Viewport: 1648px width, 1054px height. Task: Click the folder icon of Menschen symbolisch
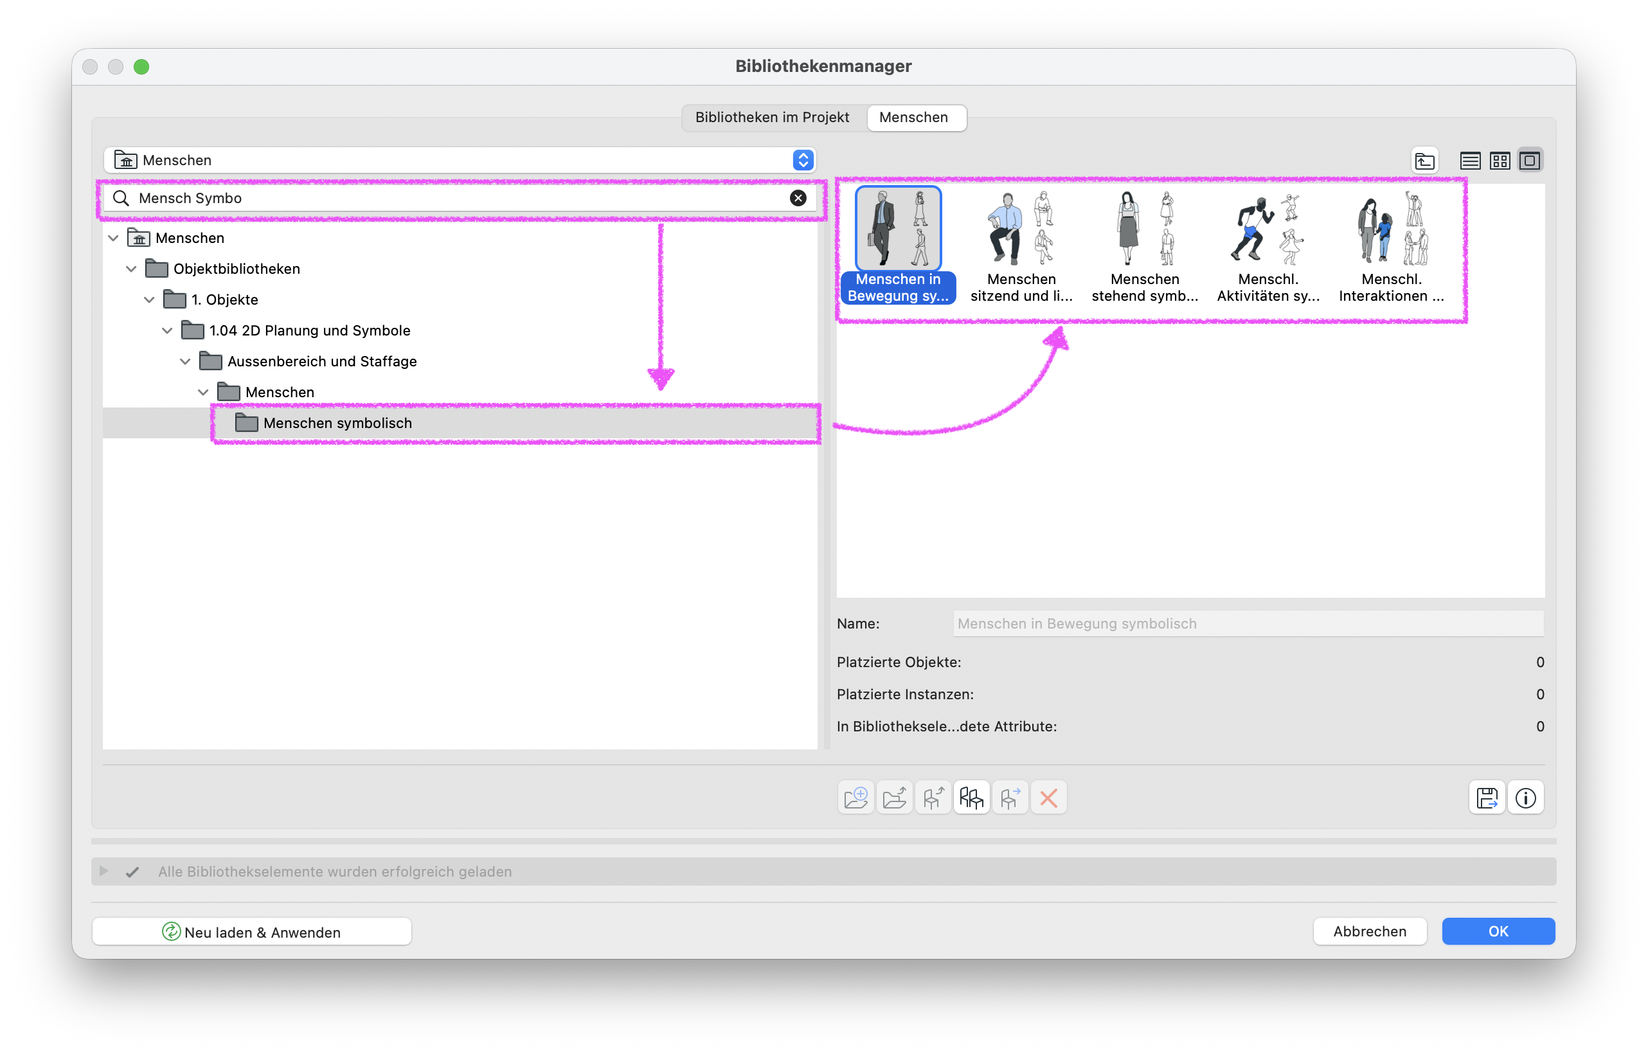pos(246,423)
